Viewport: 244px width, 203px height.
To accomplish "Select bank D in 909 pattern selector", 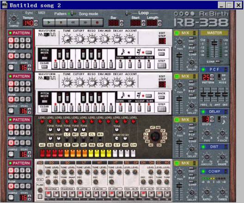I will pos(28,186).
